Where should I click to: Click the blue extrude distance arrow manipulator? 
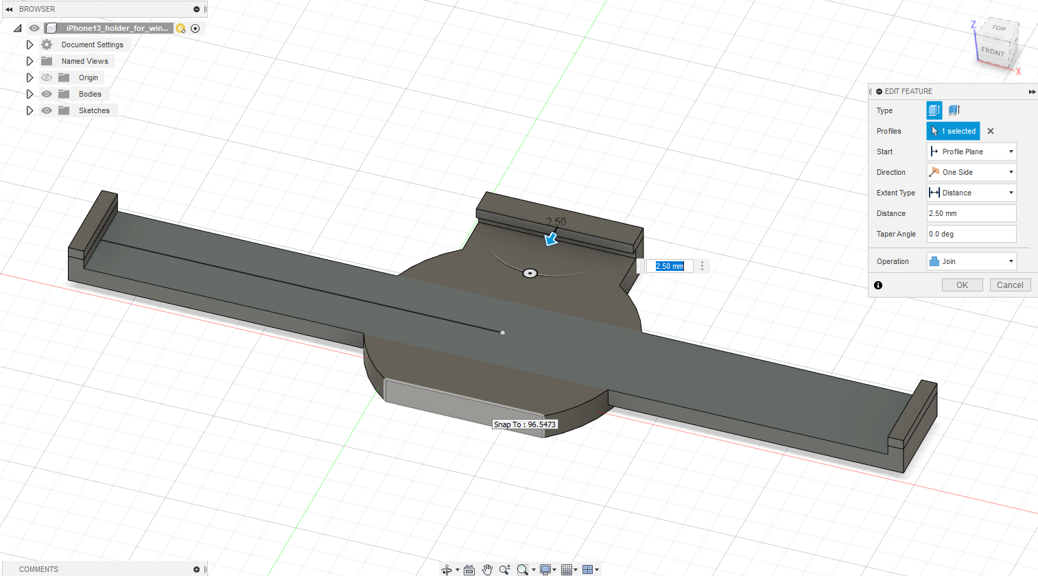551,239
